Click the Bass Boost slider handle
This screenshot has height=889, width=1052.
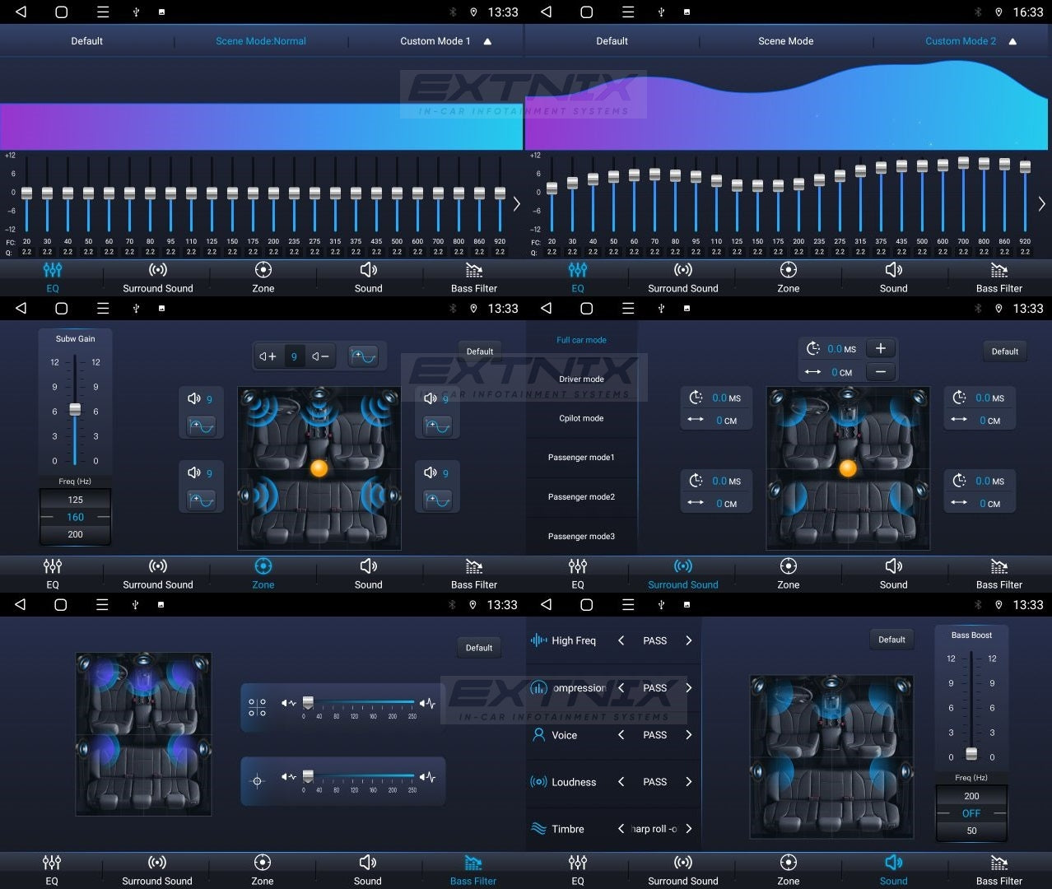tap(971, 753)
